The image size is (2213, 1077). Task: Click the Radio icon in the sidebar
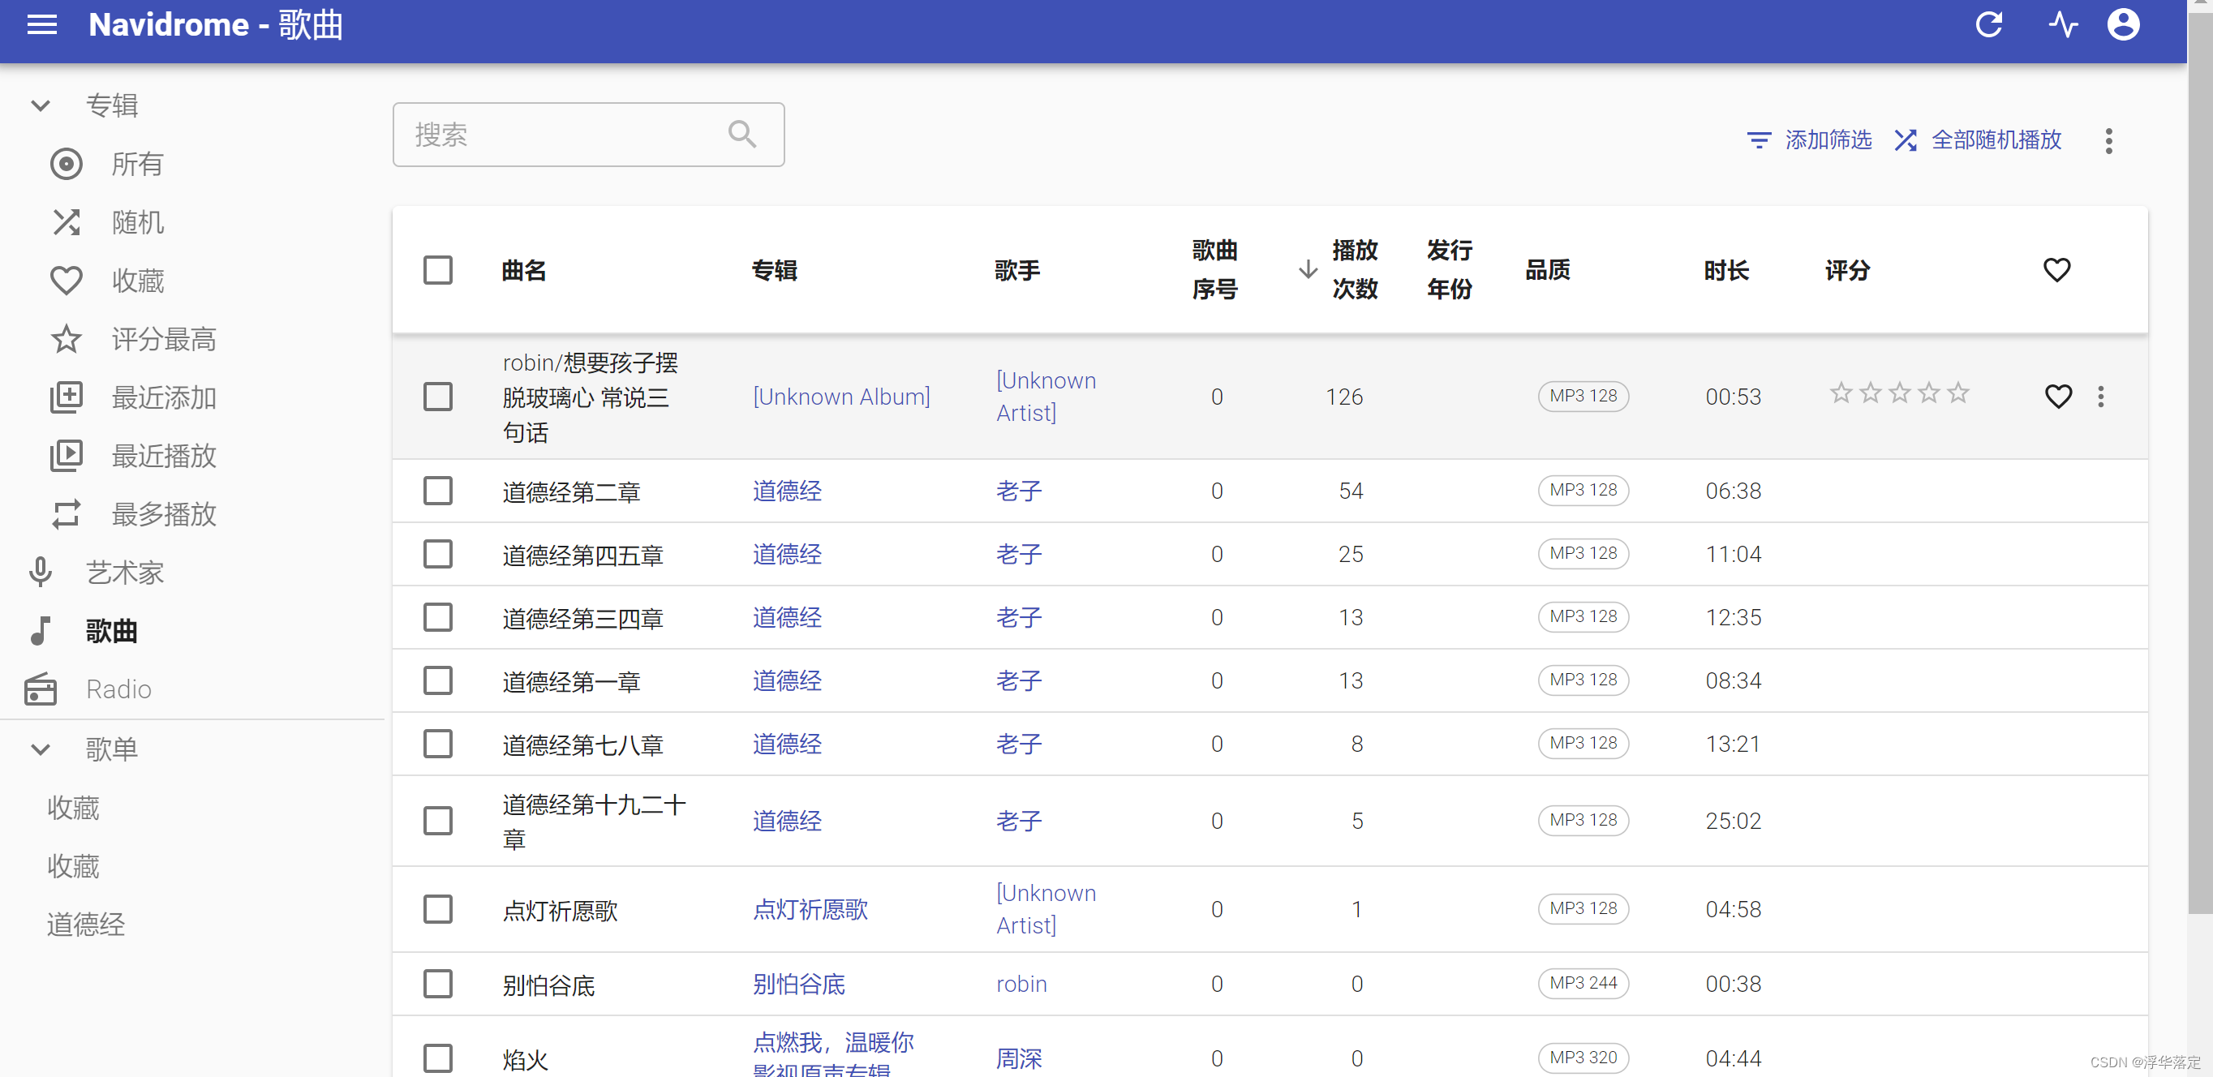tap(41, 689)
